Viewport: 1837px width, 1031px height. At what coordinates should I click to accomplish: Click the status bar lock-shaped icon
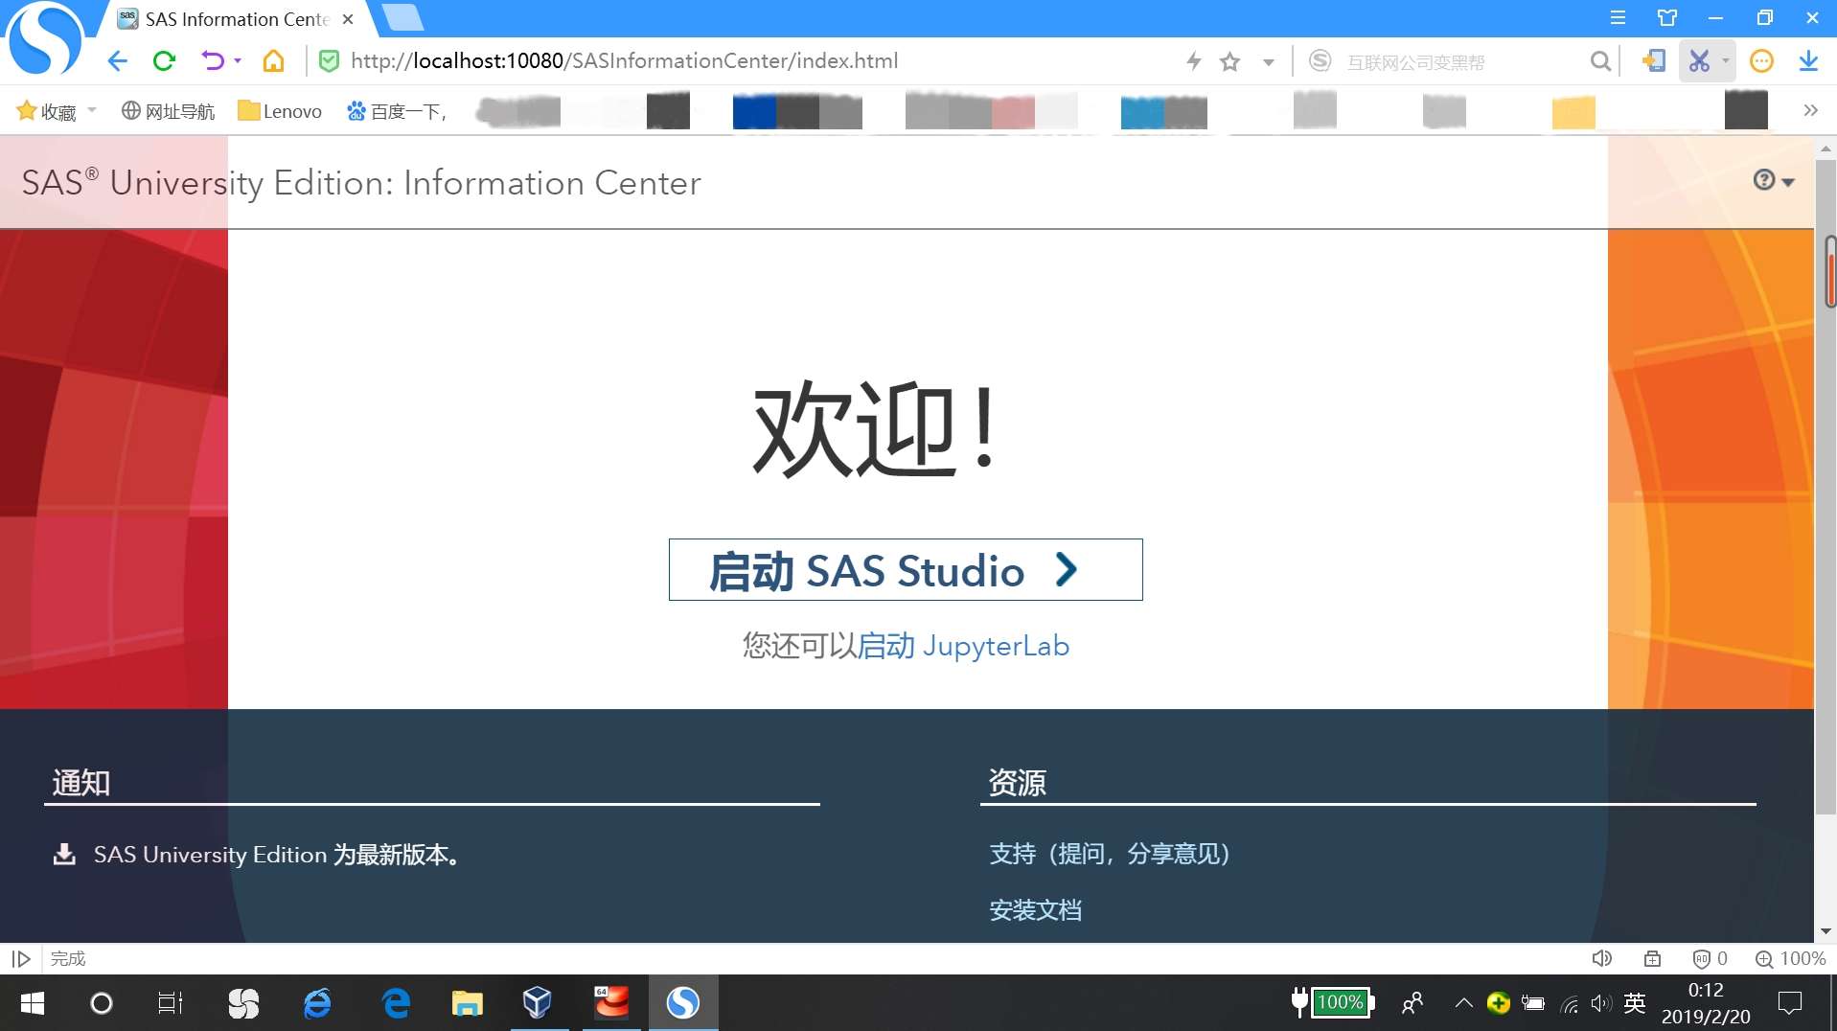[x=1652, y=959]
